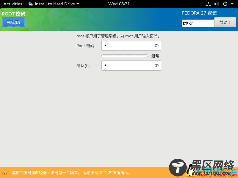This screenshot has height=178, width=238.
Task: Expand the Install to Hard Drive arrow
Action: click(x=78, y=4)
